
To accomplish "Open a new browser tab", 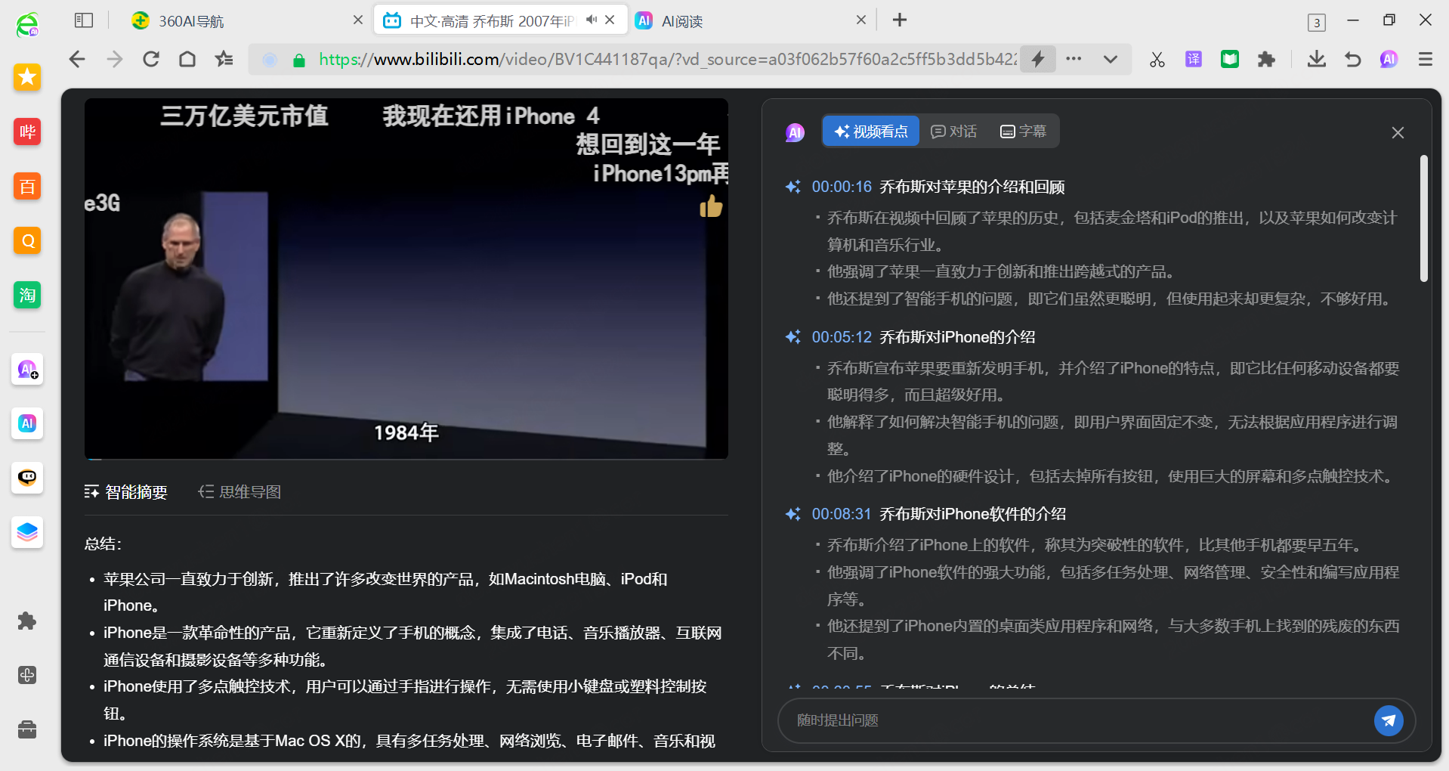I will tap(899, 20).
